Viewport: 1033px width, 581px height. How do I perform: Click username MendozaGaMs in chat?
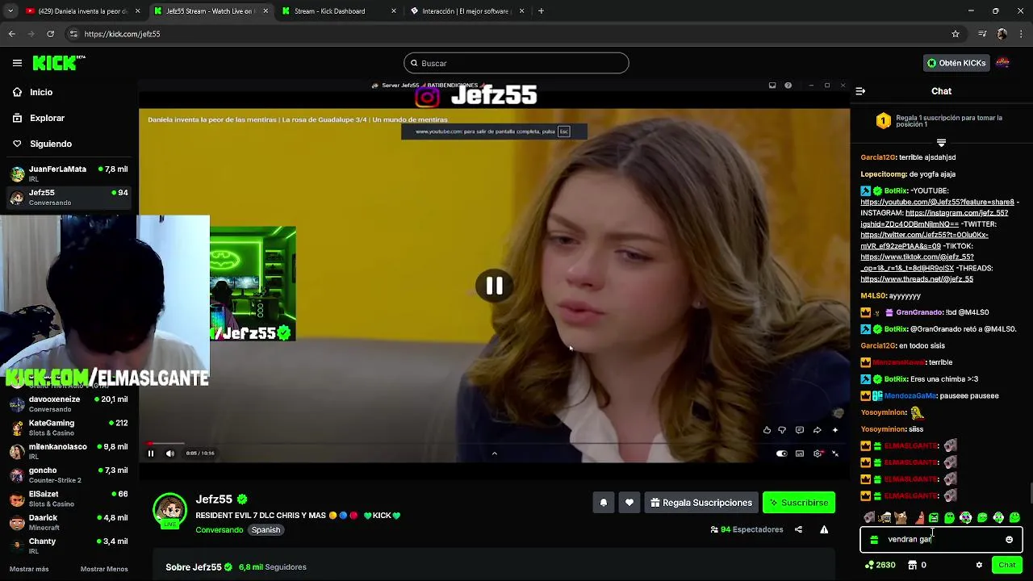click(910, 395)
